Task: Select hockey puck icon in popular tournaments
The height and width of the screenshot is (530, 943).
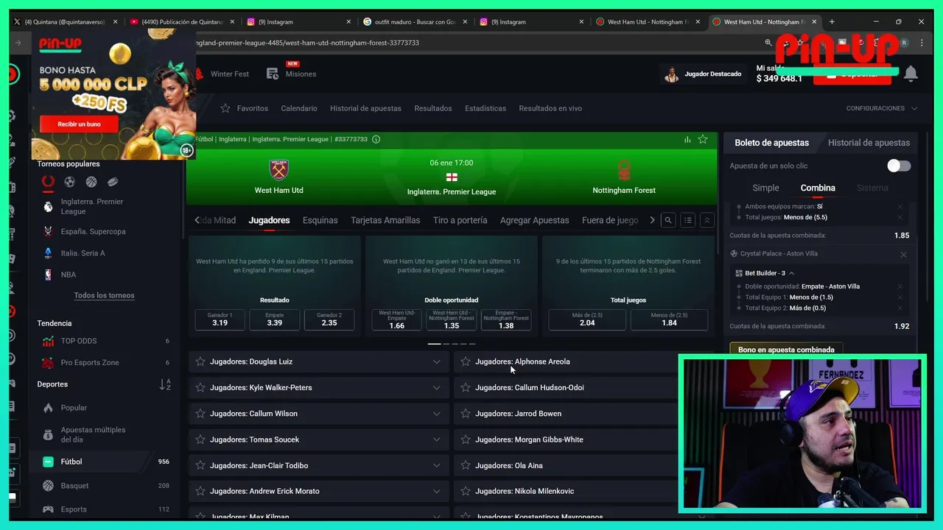Action: [x=113, y=182]
